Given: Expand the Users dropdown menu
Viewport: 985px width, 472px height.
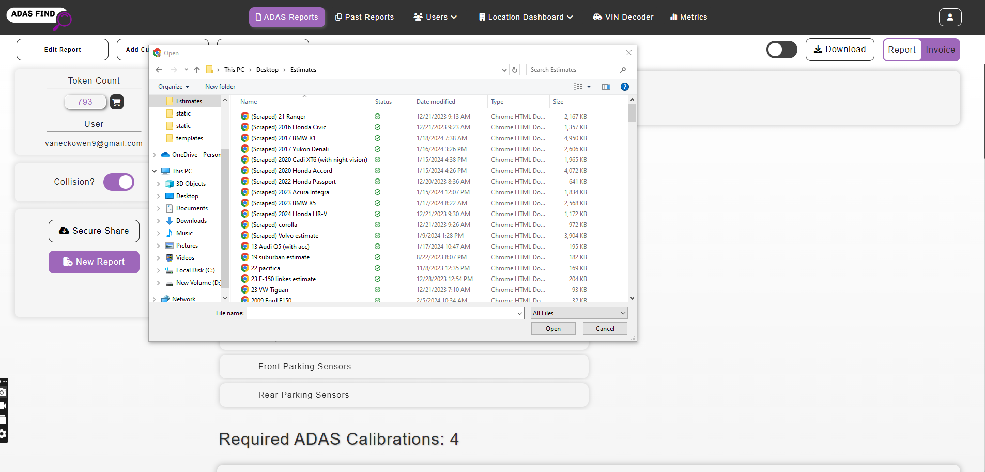Looking at the screenshot, I should [x=435, y=17].
